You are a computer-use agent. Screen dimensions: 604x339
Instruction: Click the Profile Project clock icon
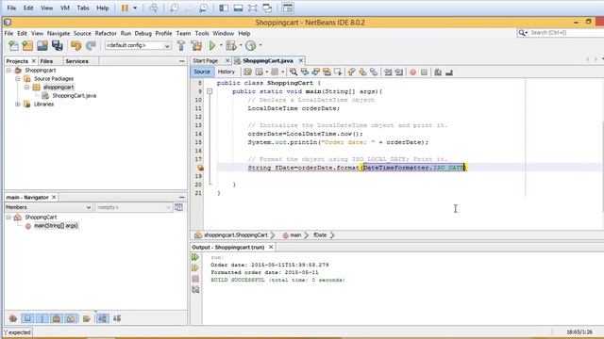251,46
